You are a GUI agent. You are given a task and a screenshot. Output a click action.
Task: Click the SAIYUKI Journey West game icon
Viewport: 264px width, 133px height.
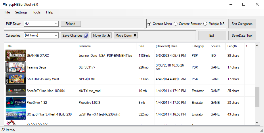point(16,79)
